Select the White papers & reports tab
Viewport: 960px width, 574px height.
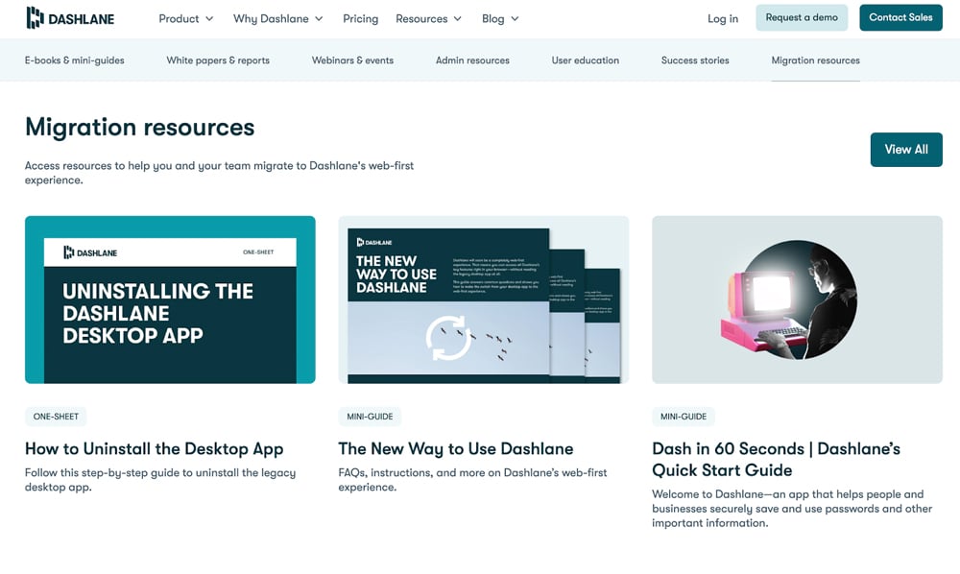(x=218, y=60)
